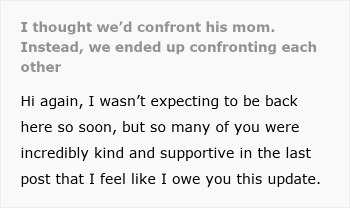The width and height of the screenshot is (350, 208).
Task: Click the word "many" in the paragraph
Action: [x=190, y=128]
